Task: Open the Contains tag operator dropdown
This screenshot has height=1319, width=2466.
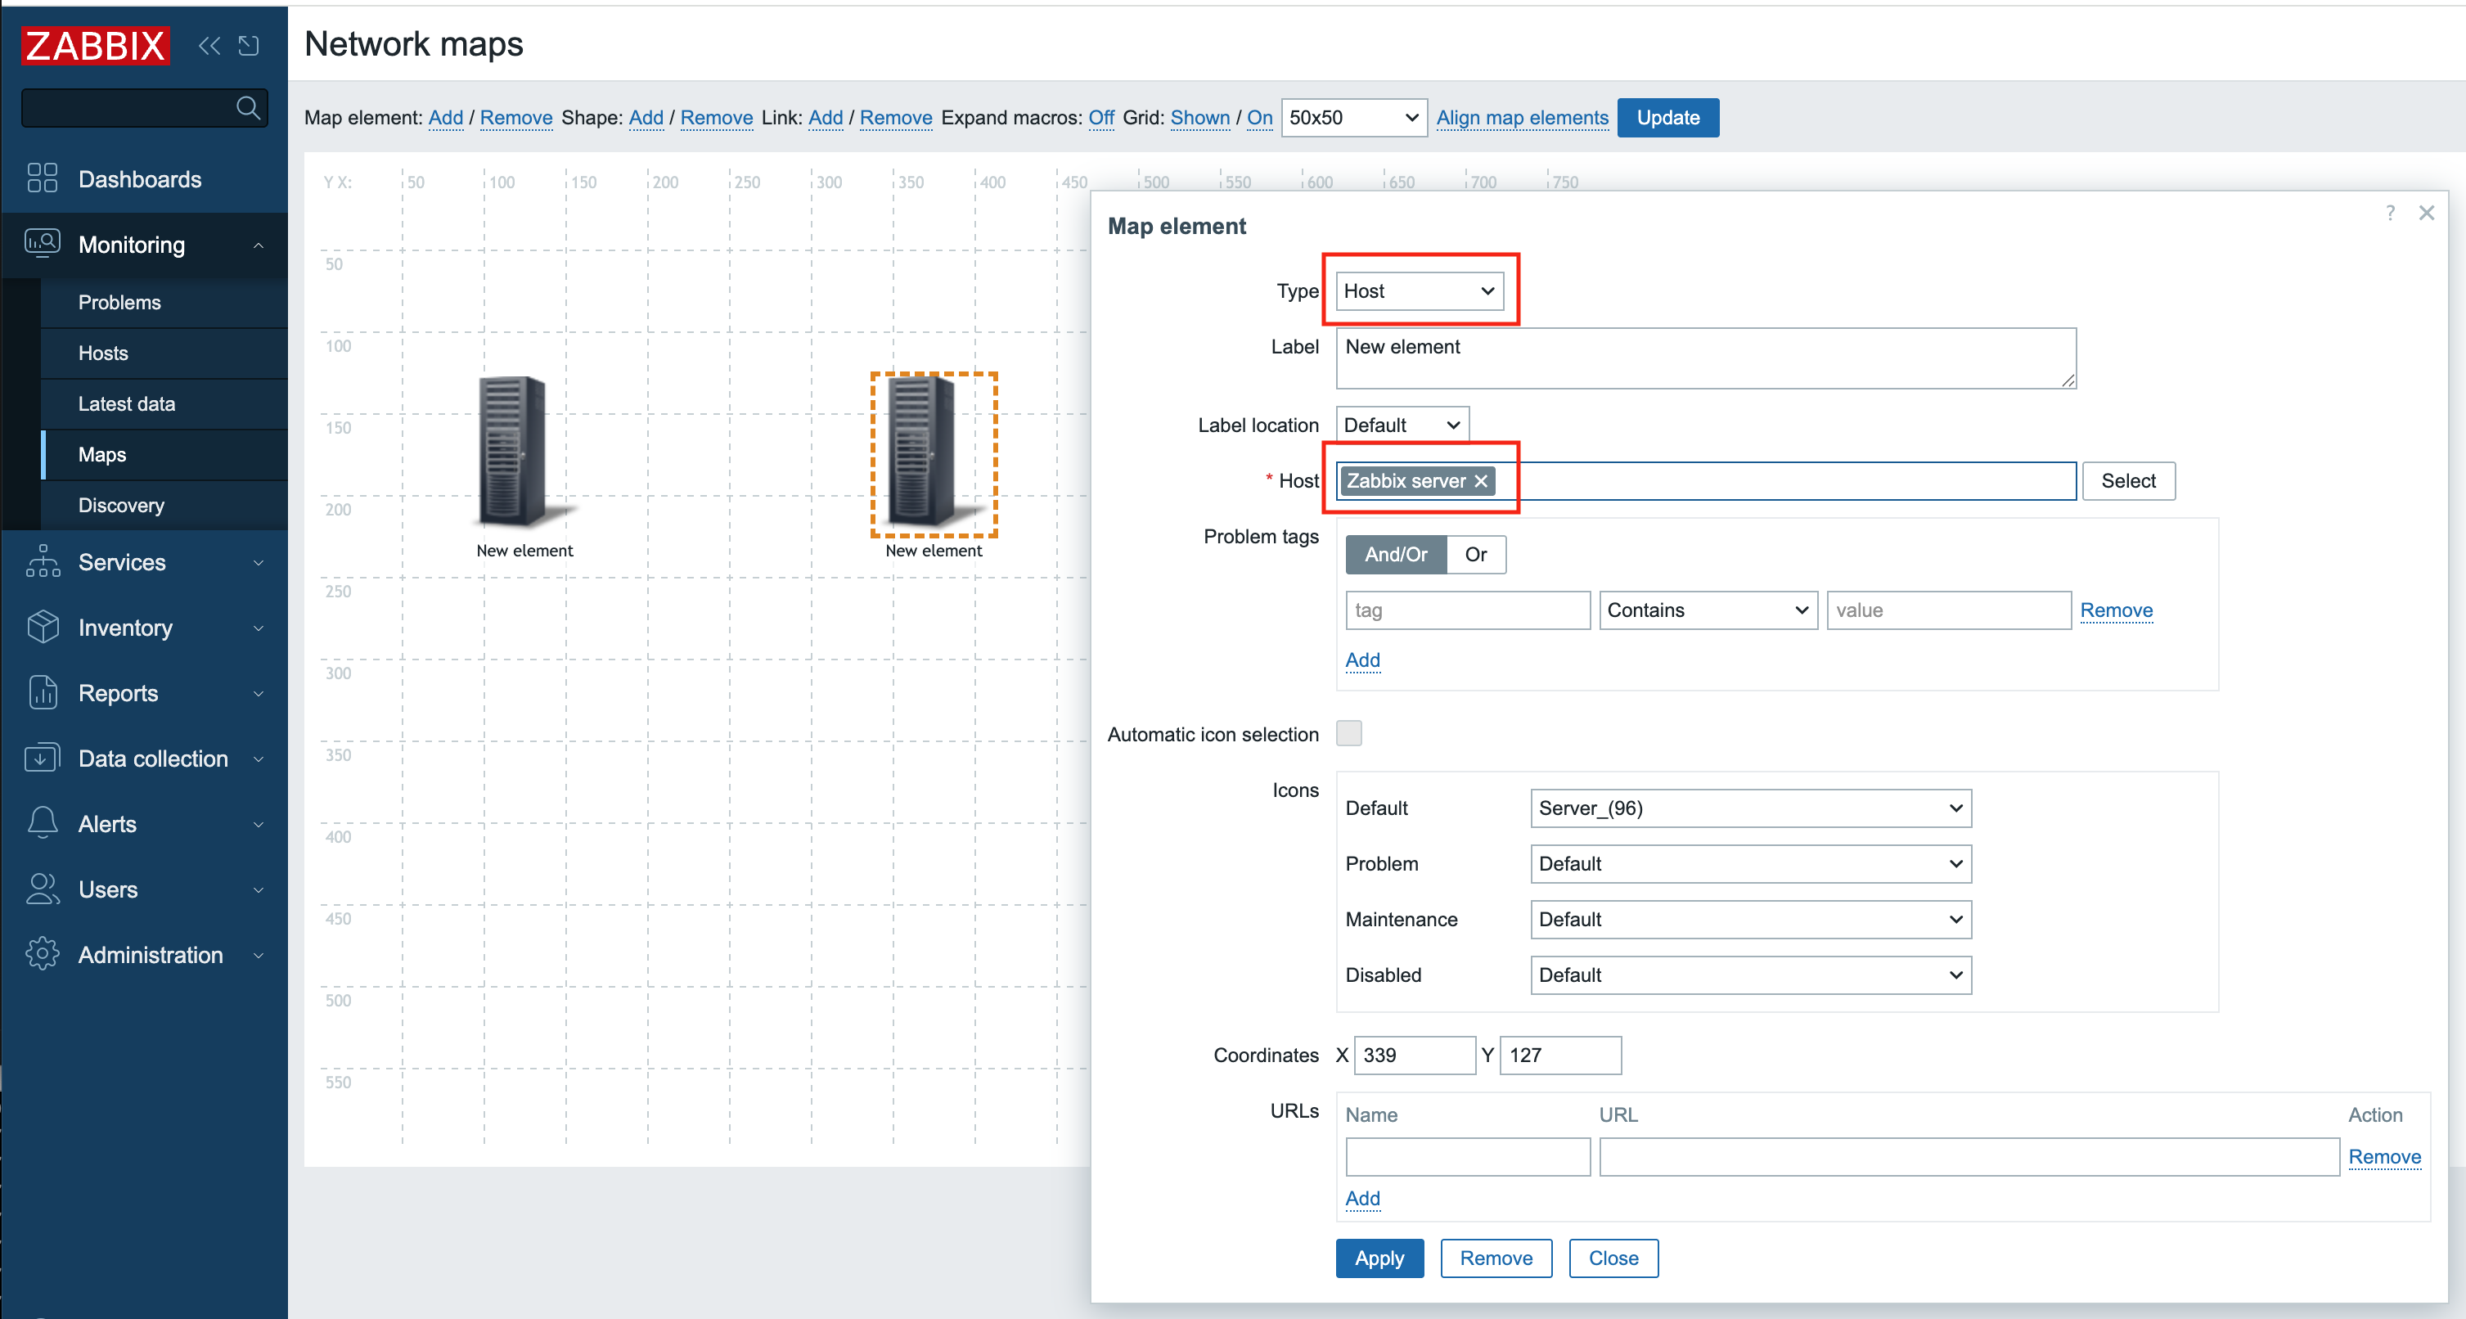Action: 1708,610
